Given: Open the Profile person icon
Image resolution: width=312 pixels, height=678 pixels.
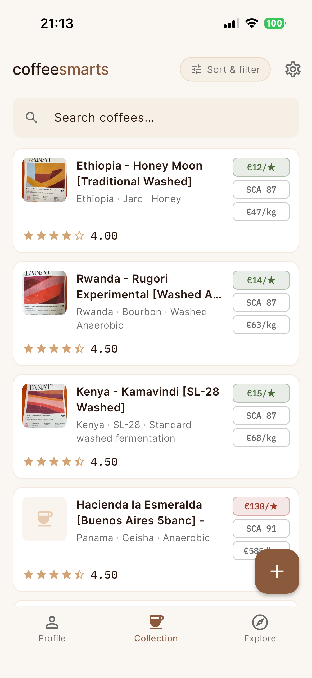Looking at the screenshot, I should 52,622.
